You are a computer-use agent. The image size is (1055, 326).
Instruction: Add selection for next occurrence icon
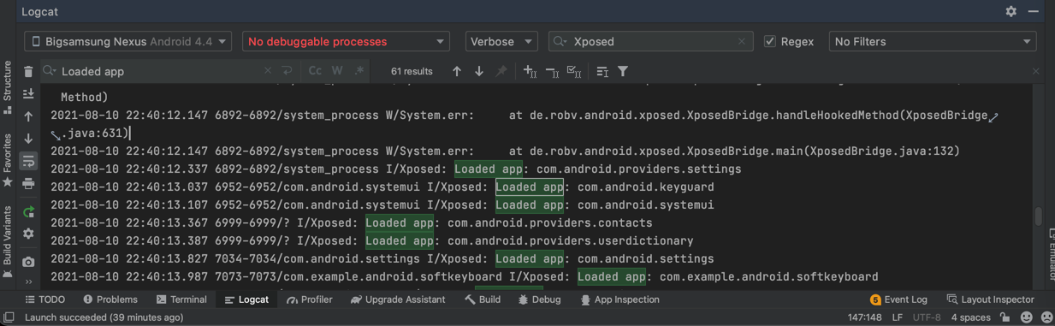click(530, 71)
